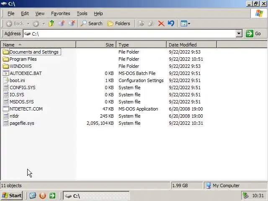The height and width of the screenshot is (201, 268).
Task: Click the Disconnect Network Drive icon
Action: click(x=72, y=23)
